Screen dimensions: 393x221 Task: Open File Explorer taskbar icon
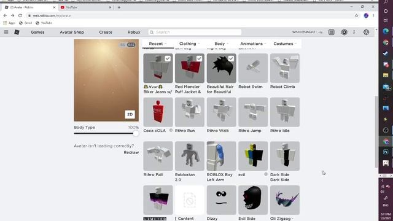point(386,75)
